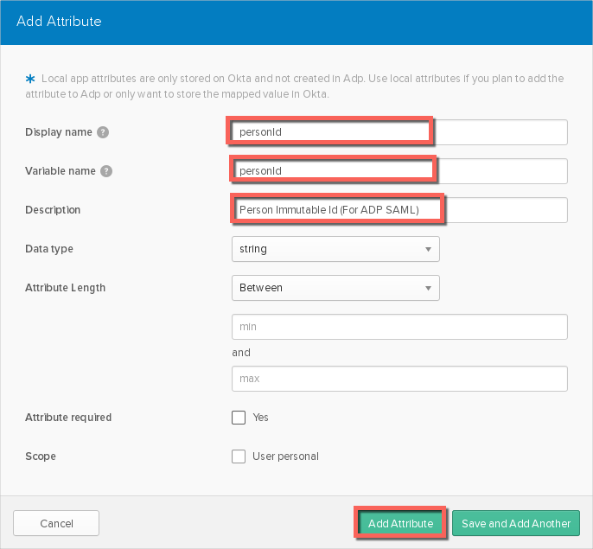This screenshot has height=549, width=593.
Task: Click into the Variable name field
Action: coord(399,171)
